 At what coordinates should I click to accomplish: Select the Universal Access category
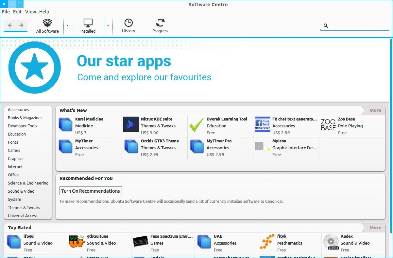tap(23, 216)
